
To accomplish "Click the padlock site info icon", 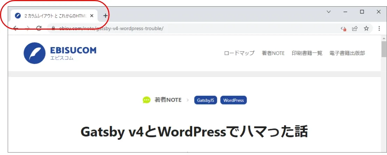I will click(x=53, y=29).
